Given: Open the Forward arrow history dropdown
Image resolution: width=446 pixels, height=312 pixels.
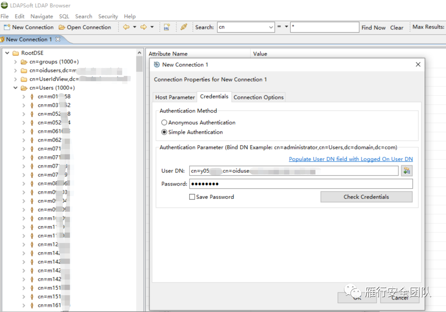Looking at the screenshot, I should pos(152,27).
